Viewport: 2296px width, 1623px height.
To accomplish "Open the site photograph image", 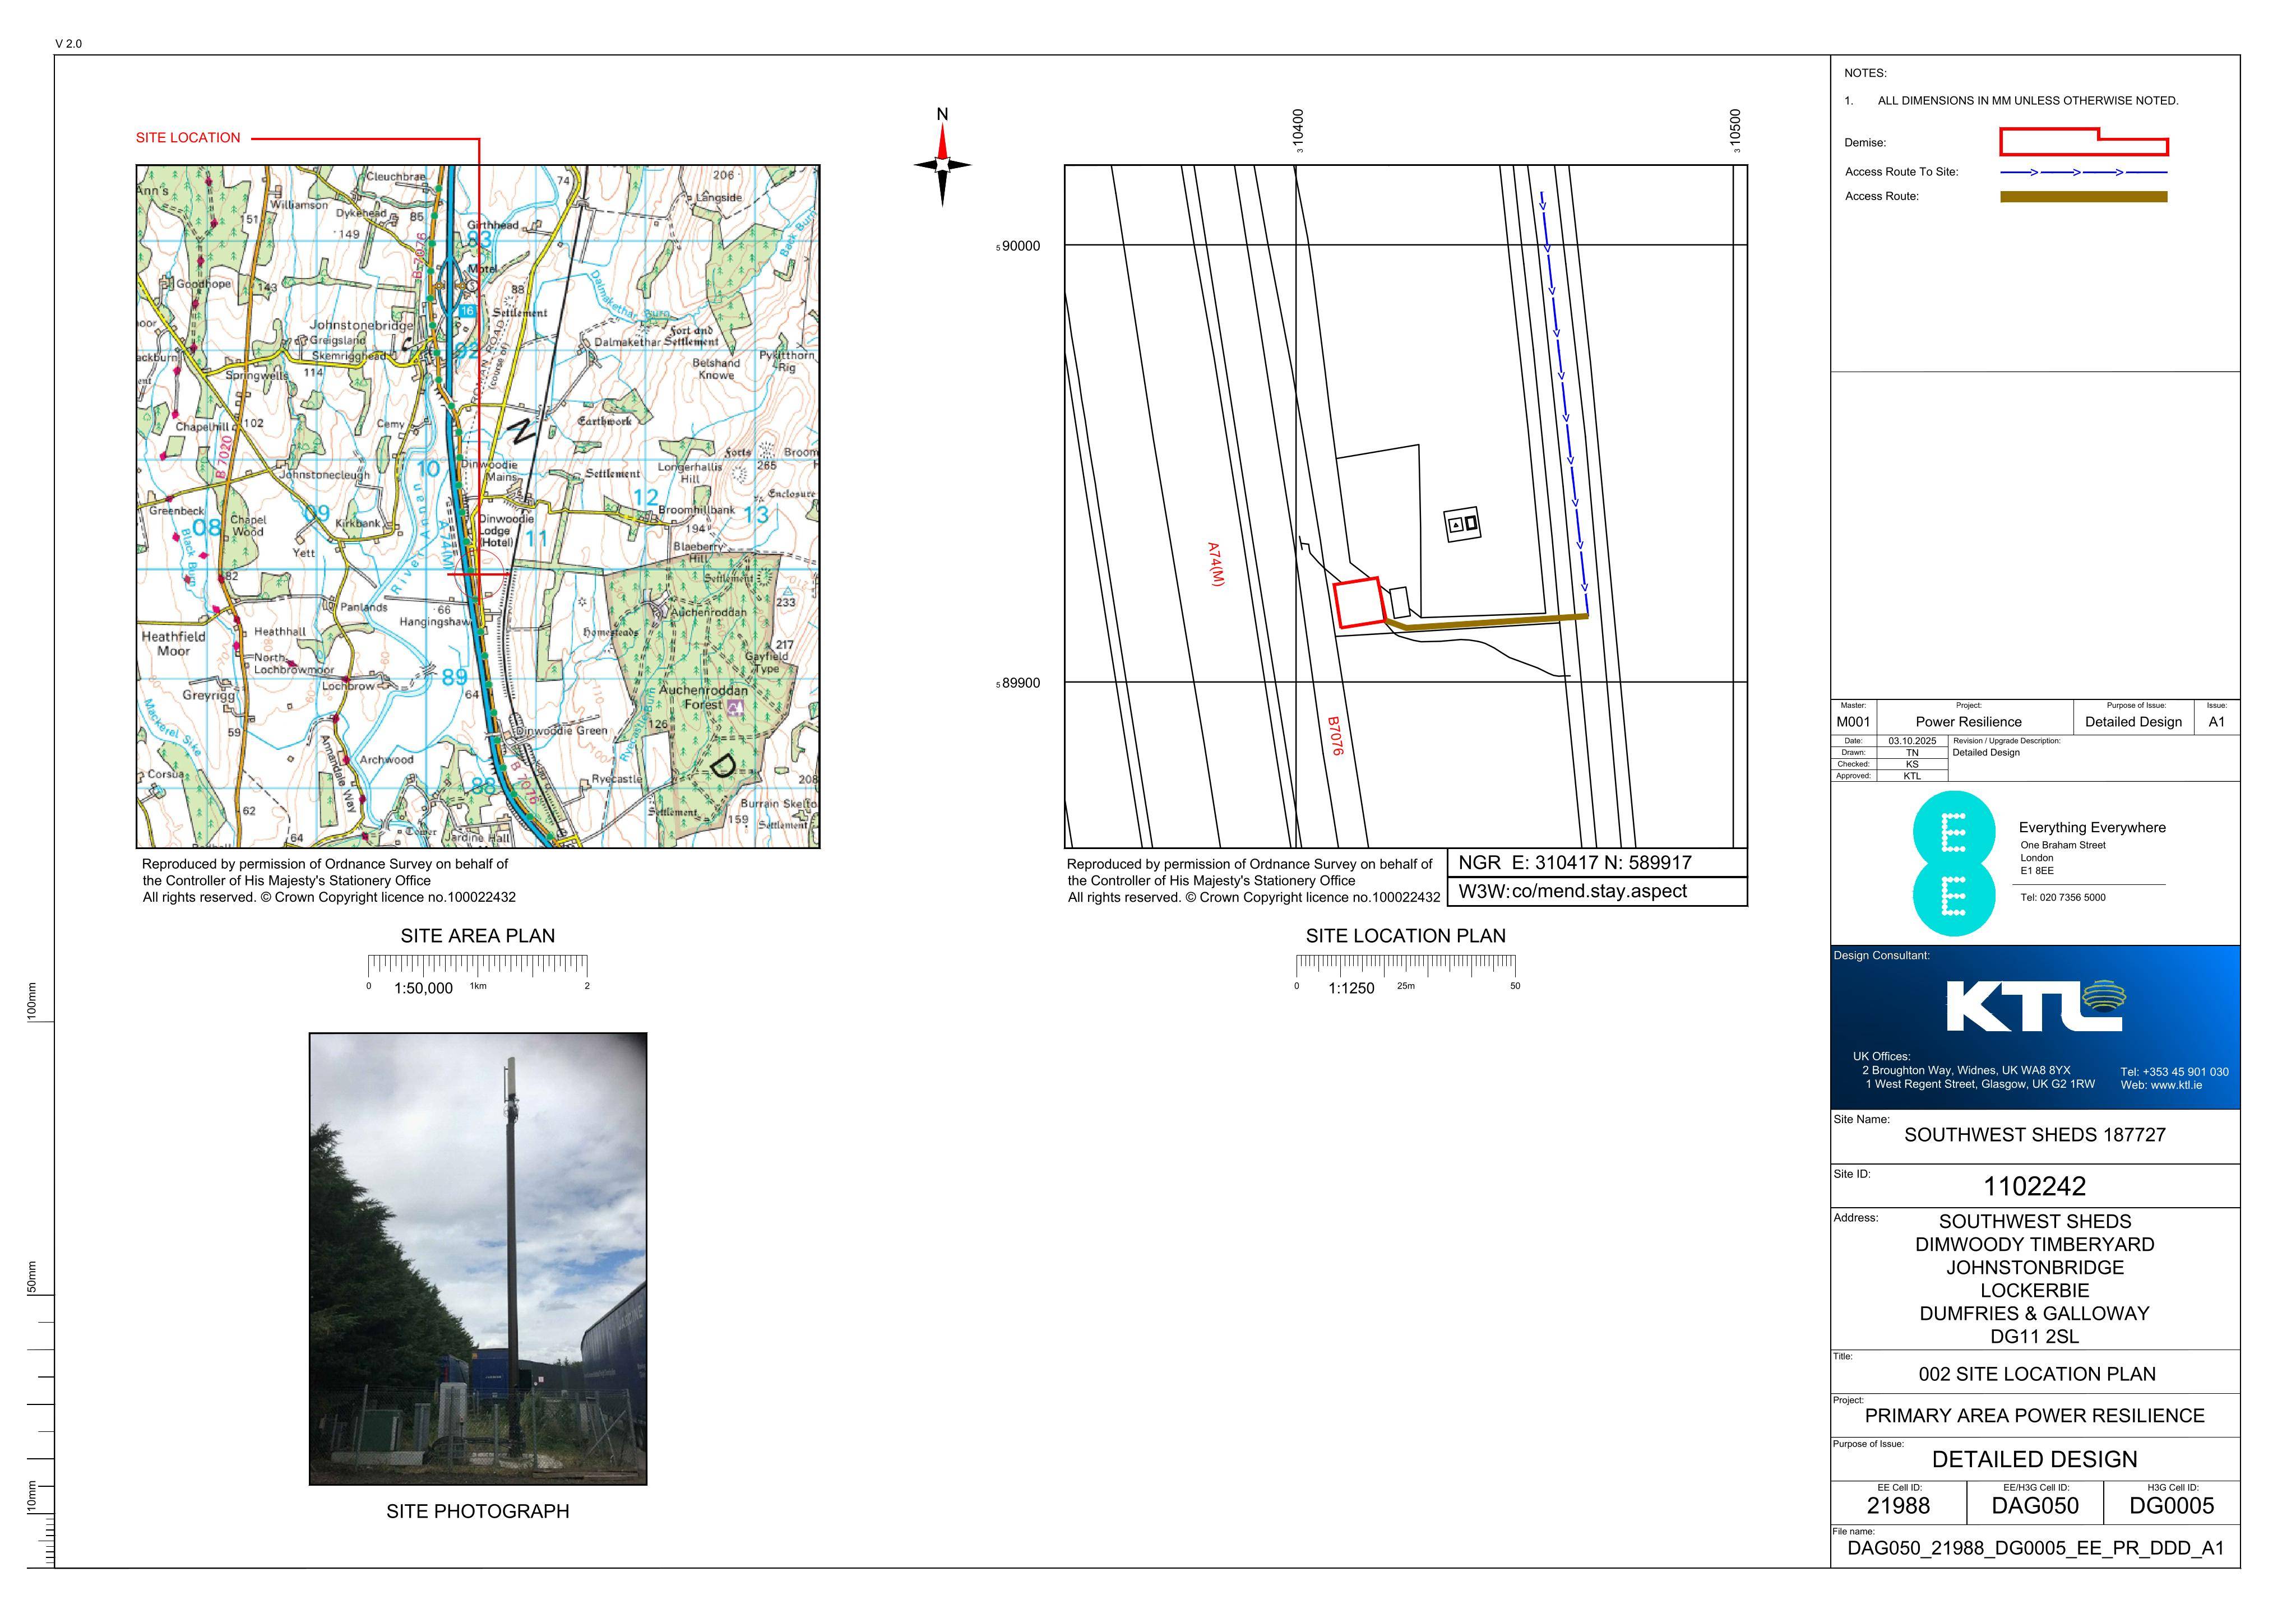I will (x=478, y=1258).
